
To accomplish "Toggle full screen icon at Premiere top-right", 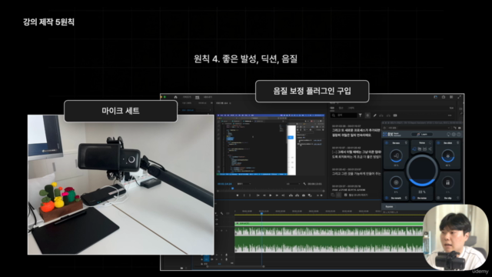I will [x=460, y=97].
